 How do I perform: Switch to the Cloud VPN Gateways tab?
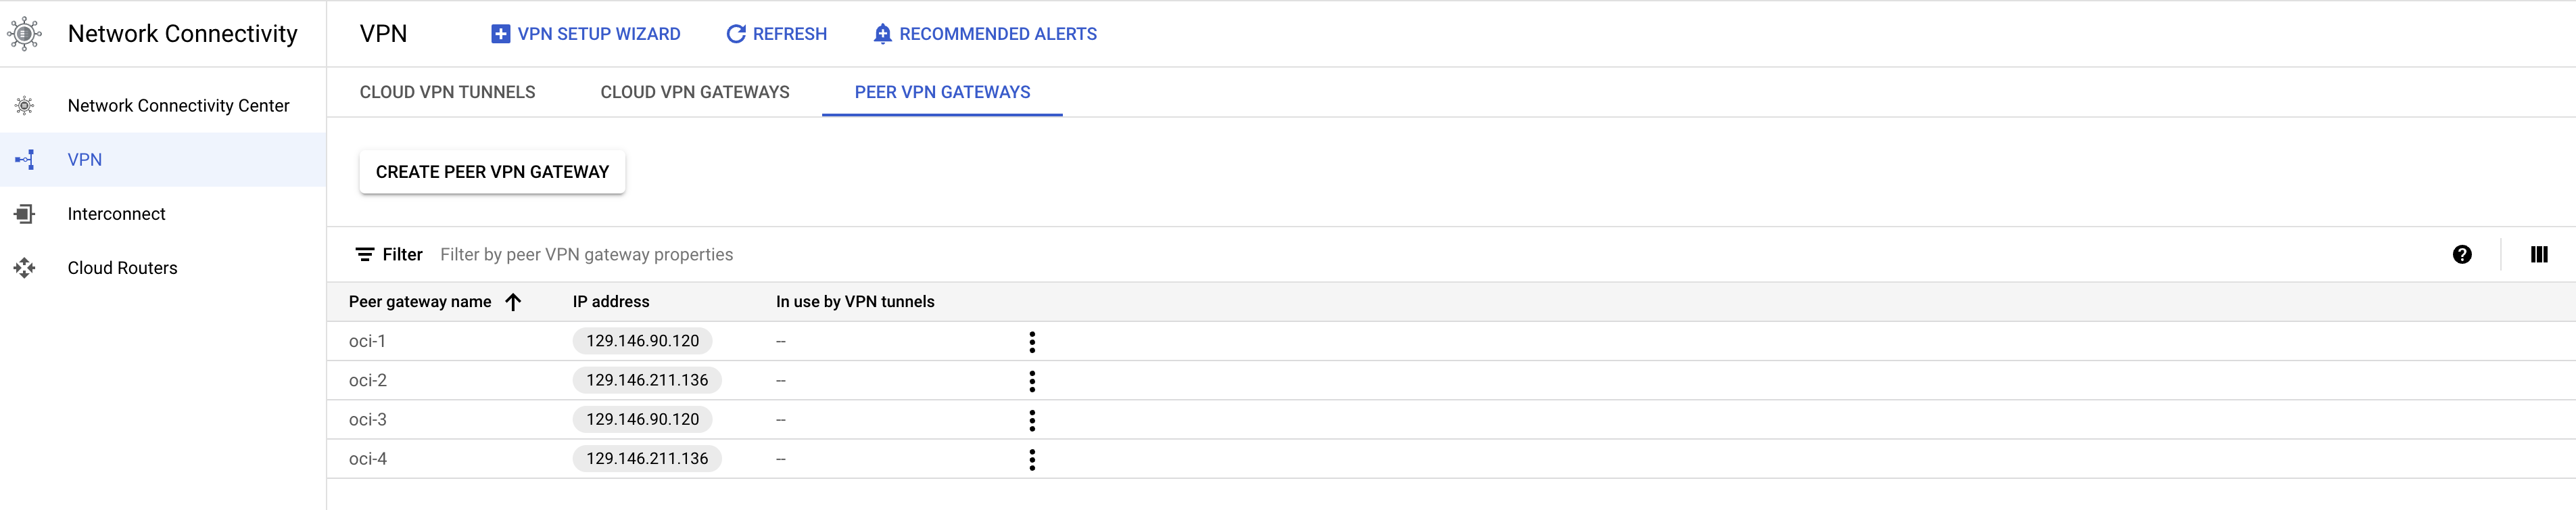[x=695, y=92]
